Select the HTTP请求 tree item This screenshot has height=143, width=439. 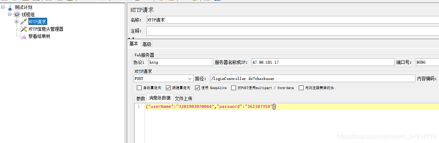pos(37,22)
